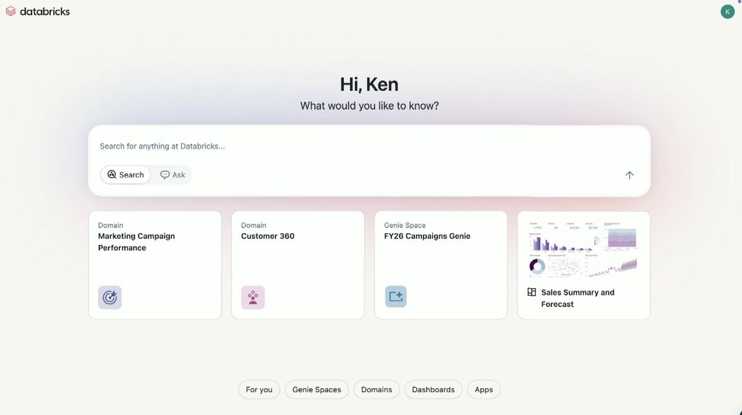Switch to Search mode
The image size is (742, 415).
pos(126,175)
